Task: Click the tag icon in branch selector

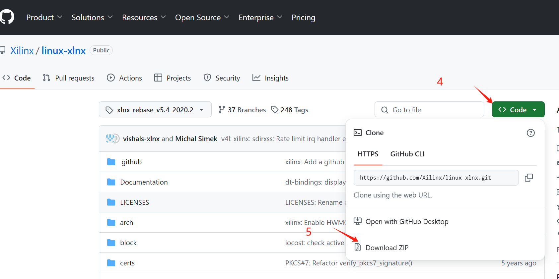Action: click(109, 110)
